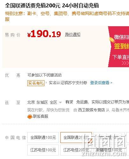Choose the 新疆电信100元 recharge option
The image size is (129, 159).
coord(109,150)
